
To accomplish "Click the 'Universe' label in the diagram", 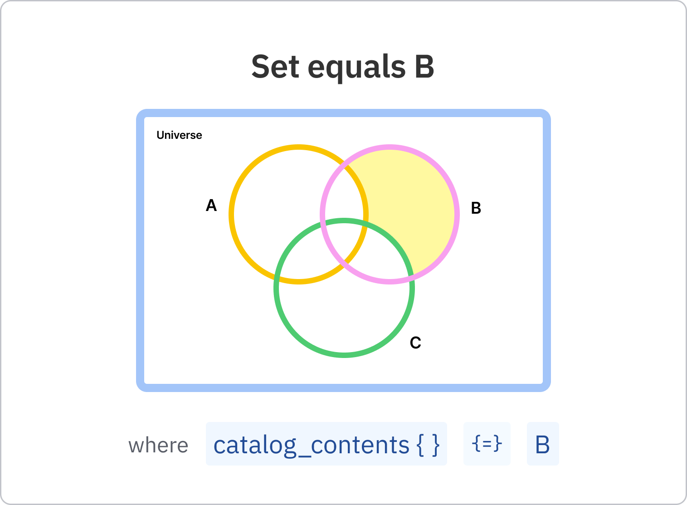I will point(179,135).
